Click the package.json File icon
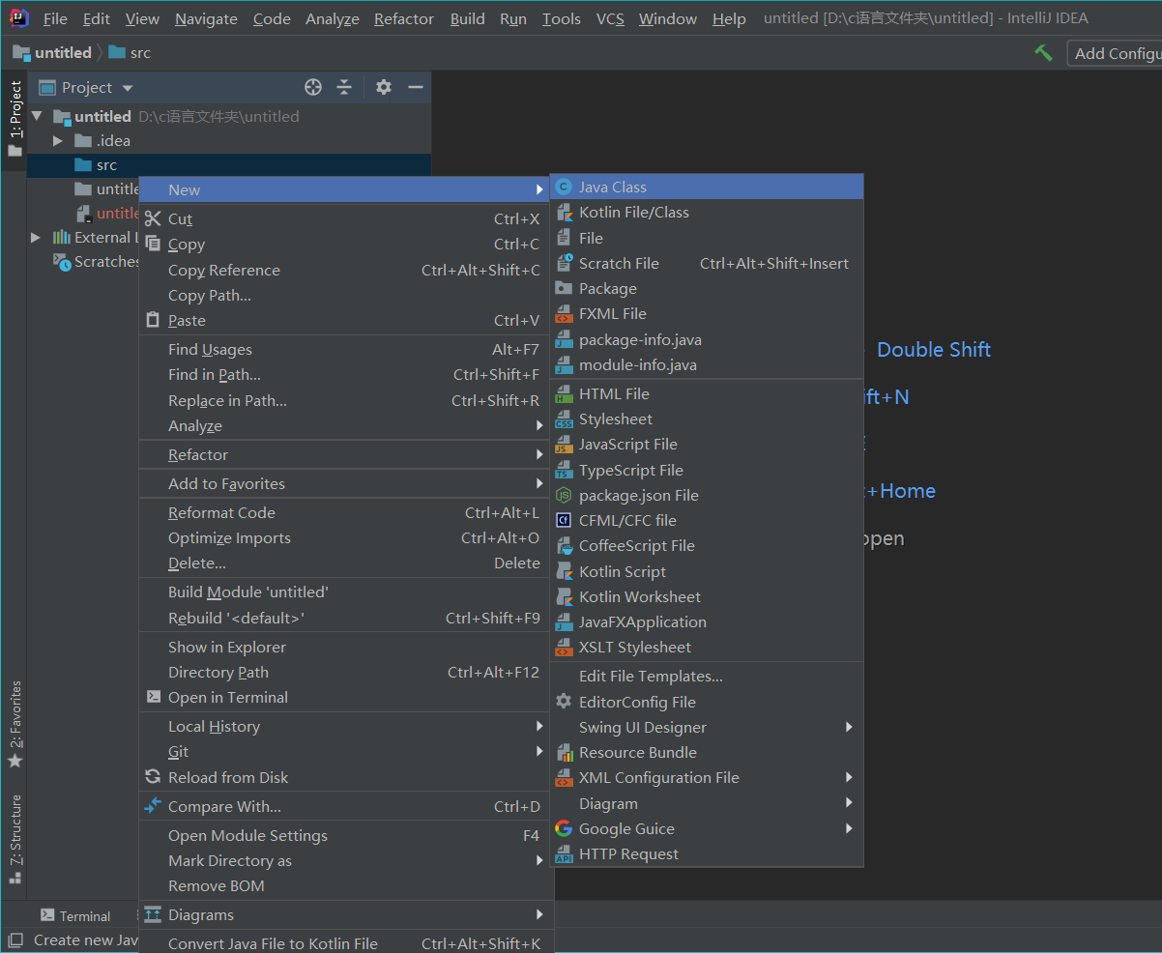Screen dimensions: 1162x953 564,495
